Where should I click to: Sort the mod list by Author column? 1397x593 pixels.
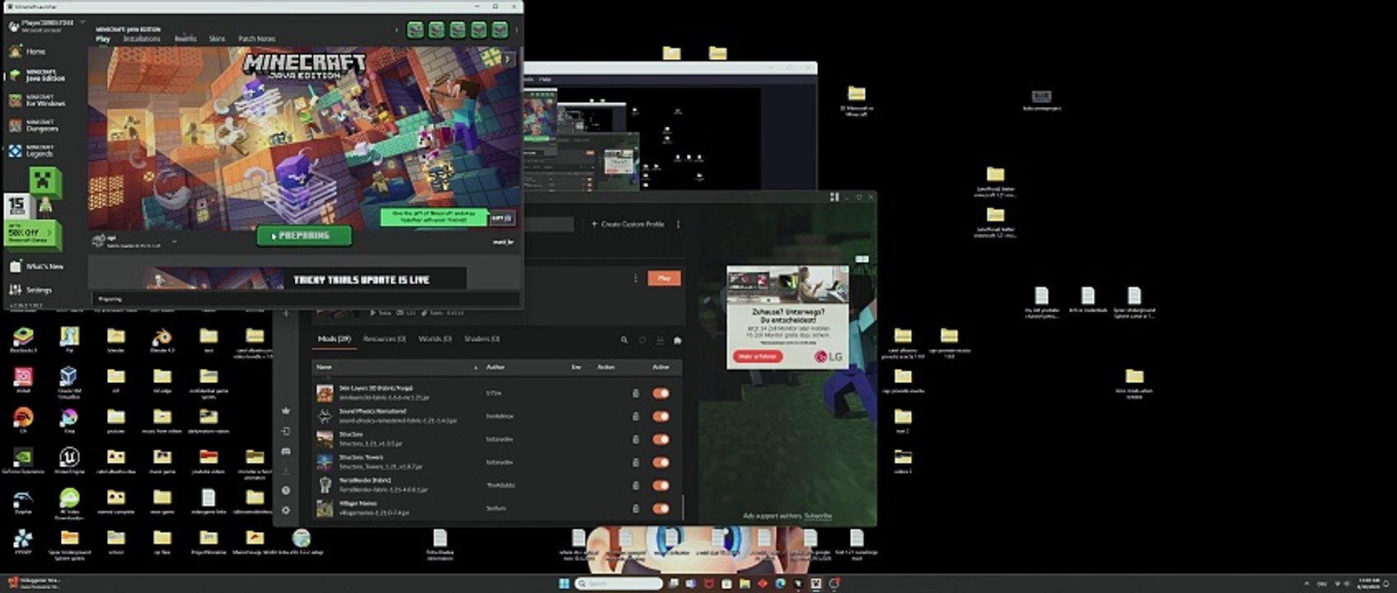(x=495, y=367)
